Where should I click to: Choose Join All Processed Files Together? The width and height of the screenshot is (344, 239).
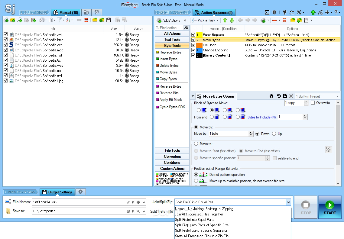(x=199, y=214)
